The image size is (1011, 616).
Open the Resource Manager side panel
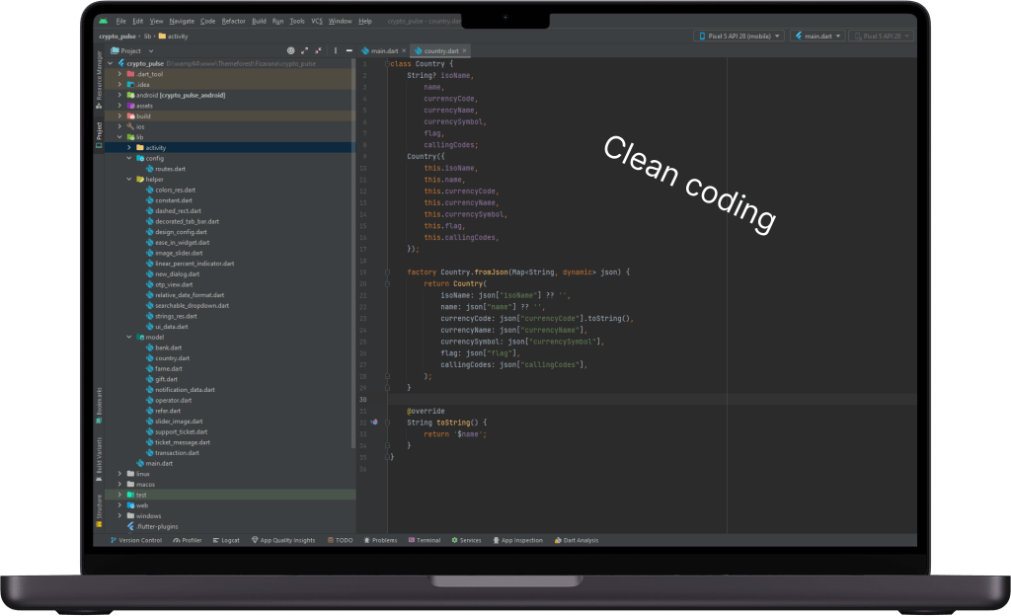point(100,79)
